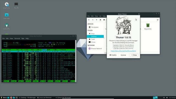Reload the Thunar folder view
This screenshot has height=99, width=176.
158,20
